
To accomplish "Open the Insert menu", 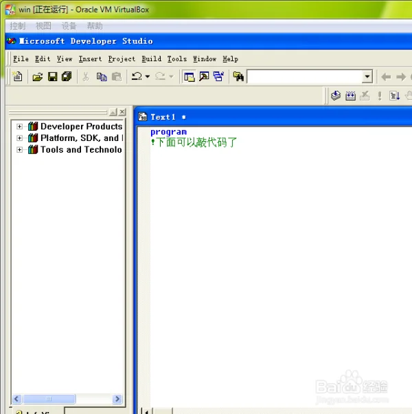I will 90,58.
